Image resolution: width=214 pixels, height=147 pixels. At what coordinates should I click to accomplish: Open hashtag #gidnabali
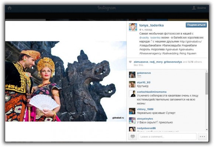point(172,49)
